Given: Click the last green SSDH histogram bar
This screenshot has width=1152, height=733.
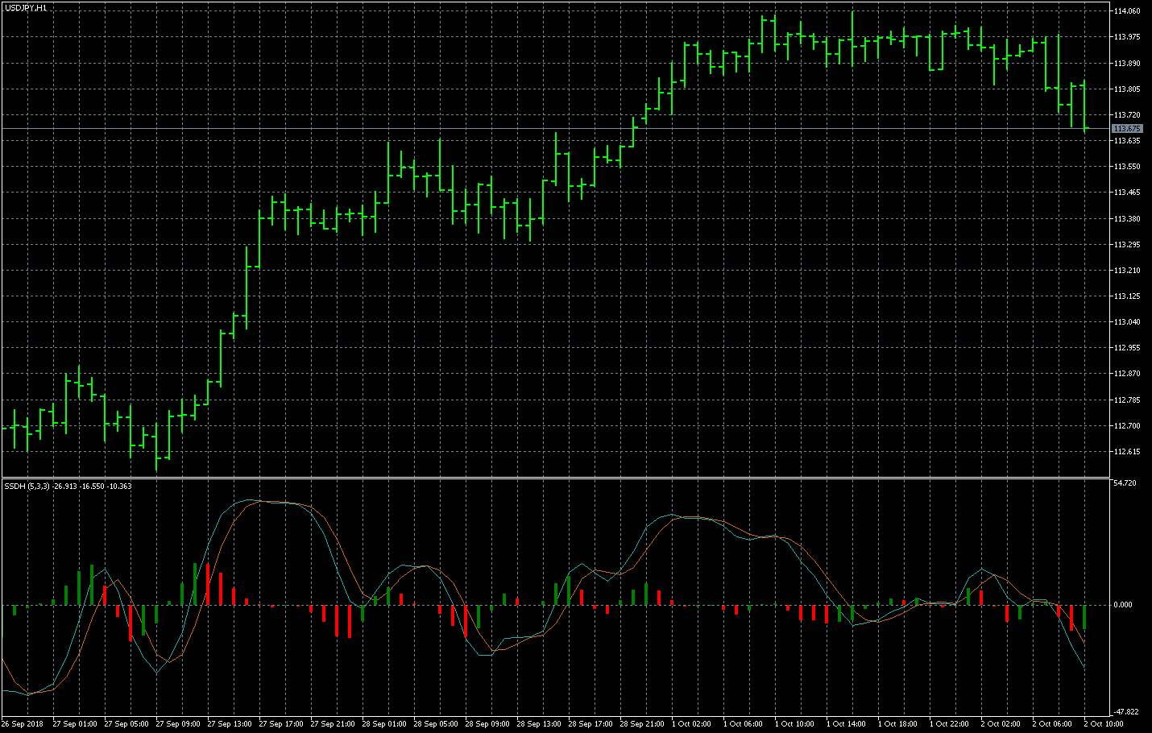Looking at the screenshot, I should [x=1084, y=616].
